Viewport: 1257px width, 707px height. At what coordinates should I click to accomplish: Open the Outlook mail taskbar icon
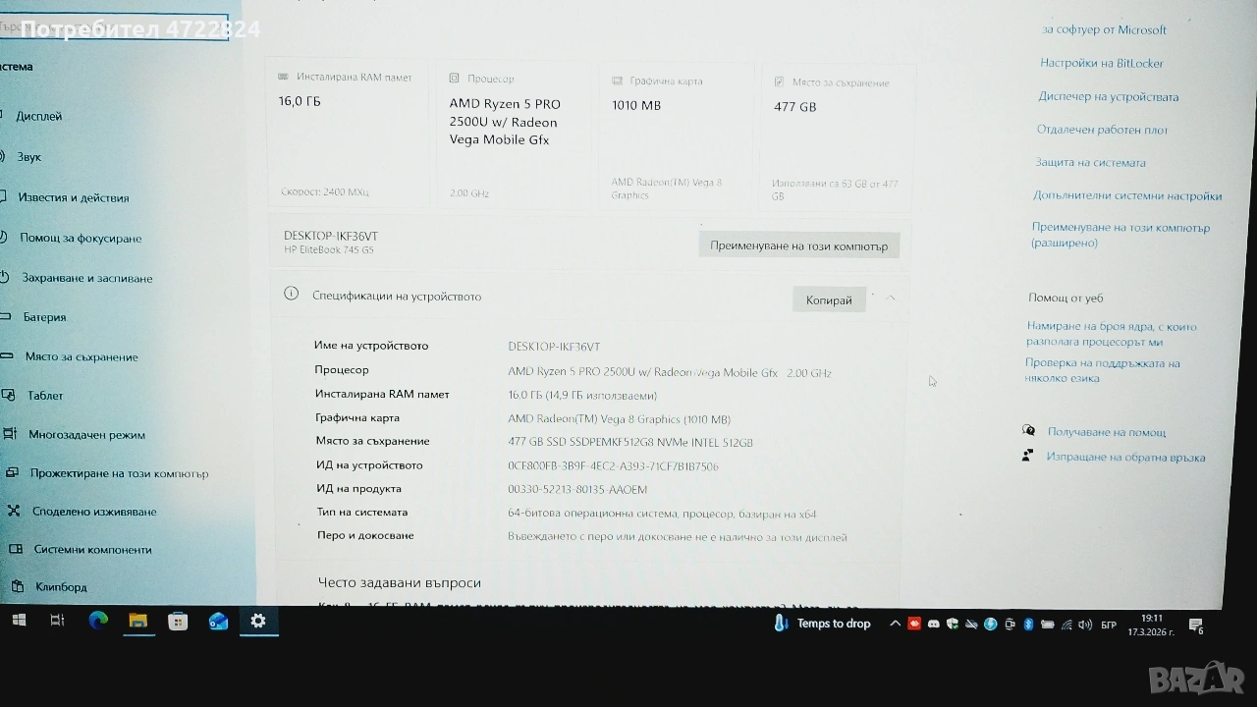(x=218, y=622)
